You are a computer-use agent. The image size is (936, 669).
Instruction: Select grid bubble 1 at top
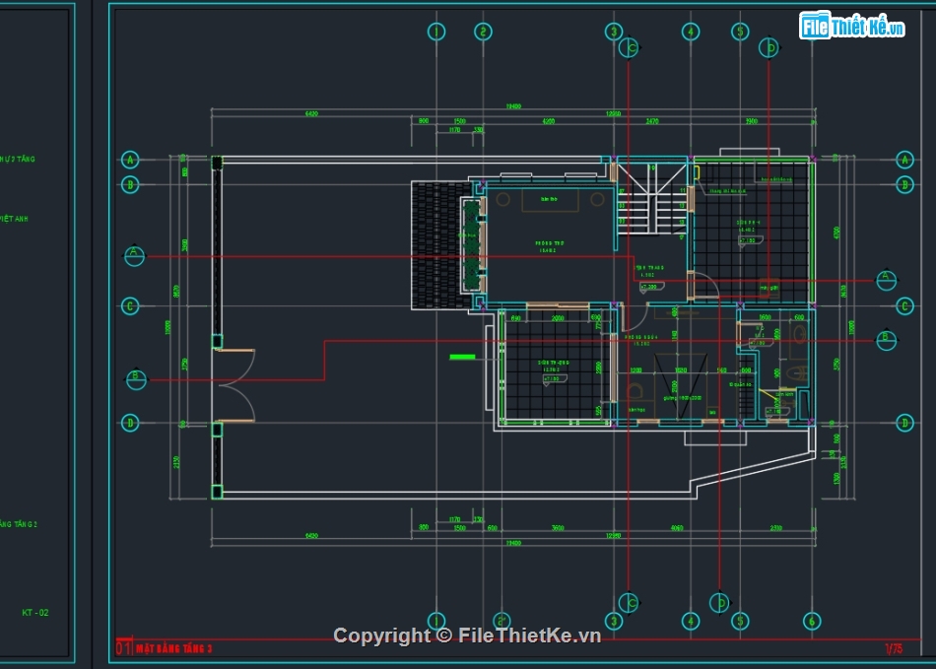tap(436, 32)
